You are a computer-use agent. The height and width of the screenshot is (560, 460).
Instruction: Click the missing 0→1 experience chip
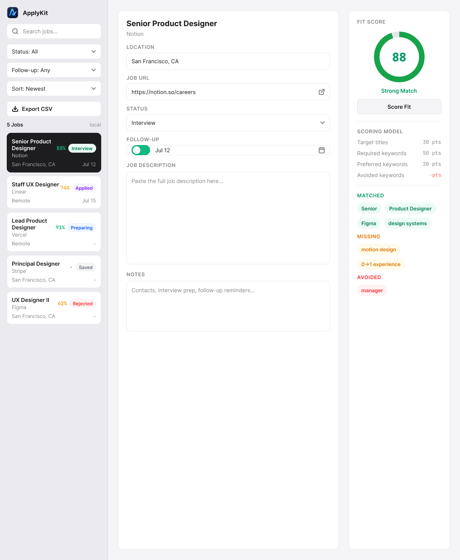click(x=381, y=264)
